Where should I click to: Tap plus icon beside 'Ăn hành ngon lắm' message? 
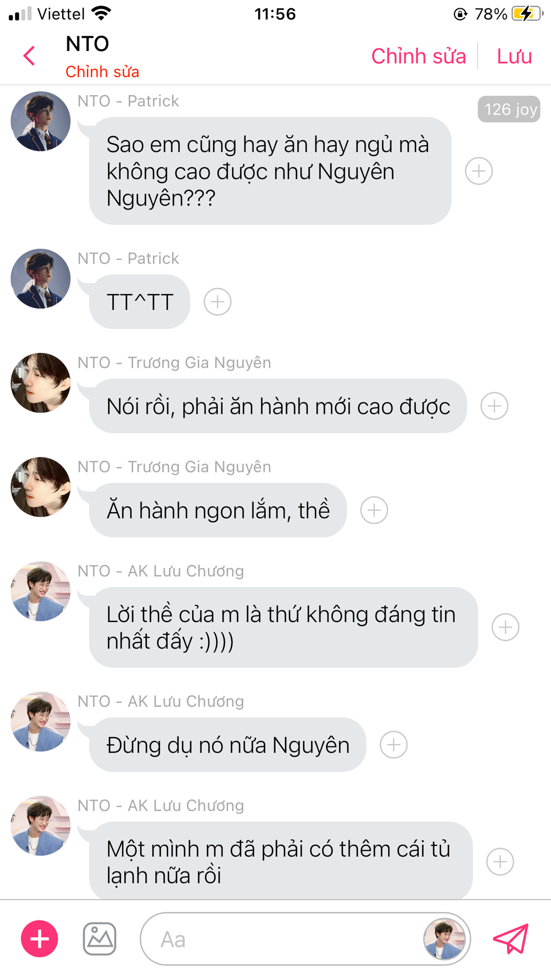pyautogui.click(x=374, y=510)
